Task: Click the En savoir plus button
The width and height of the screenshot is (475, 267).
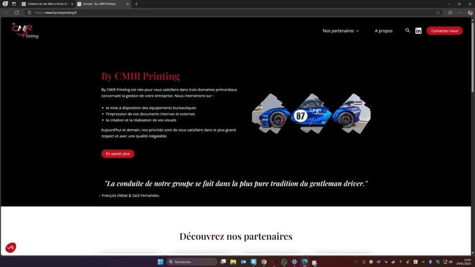Action: 118,154
